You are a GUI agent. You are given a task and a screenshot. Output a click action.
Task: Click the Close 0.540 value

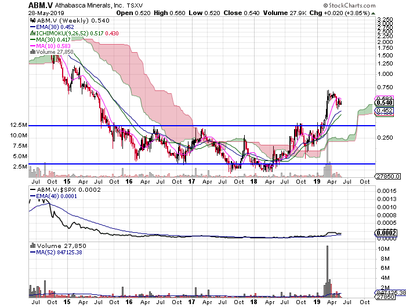click(x=241, y=13)
